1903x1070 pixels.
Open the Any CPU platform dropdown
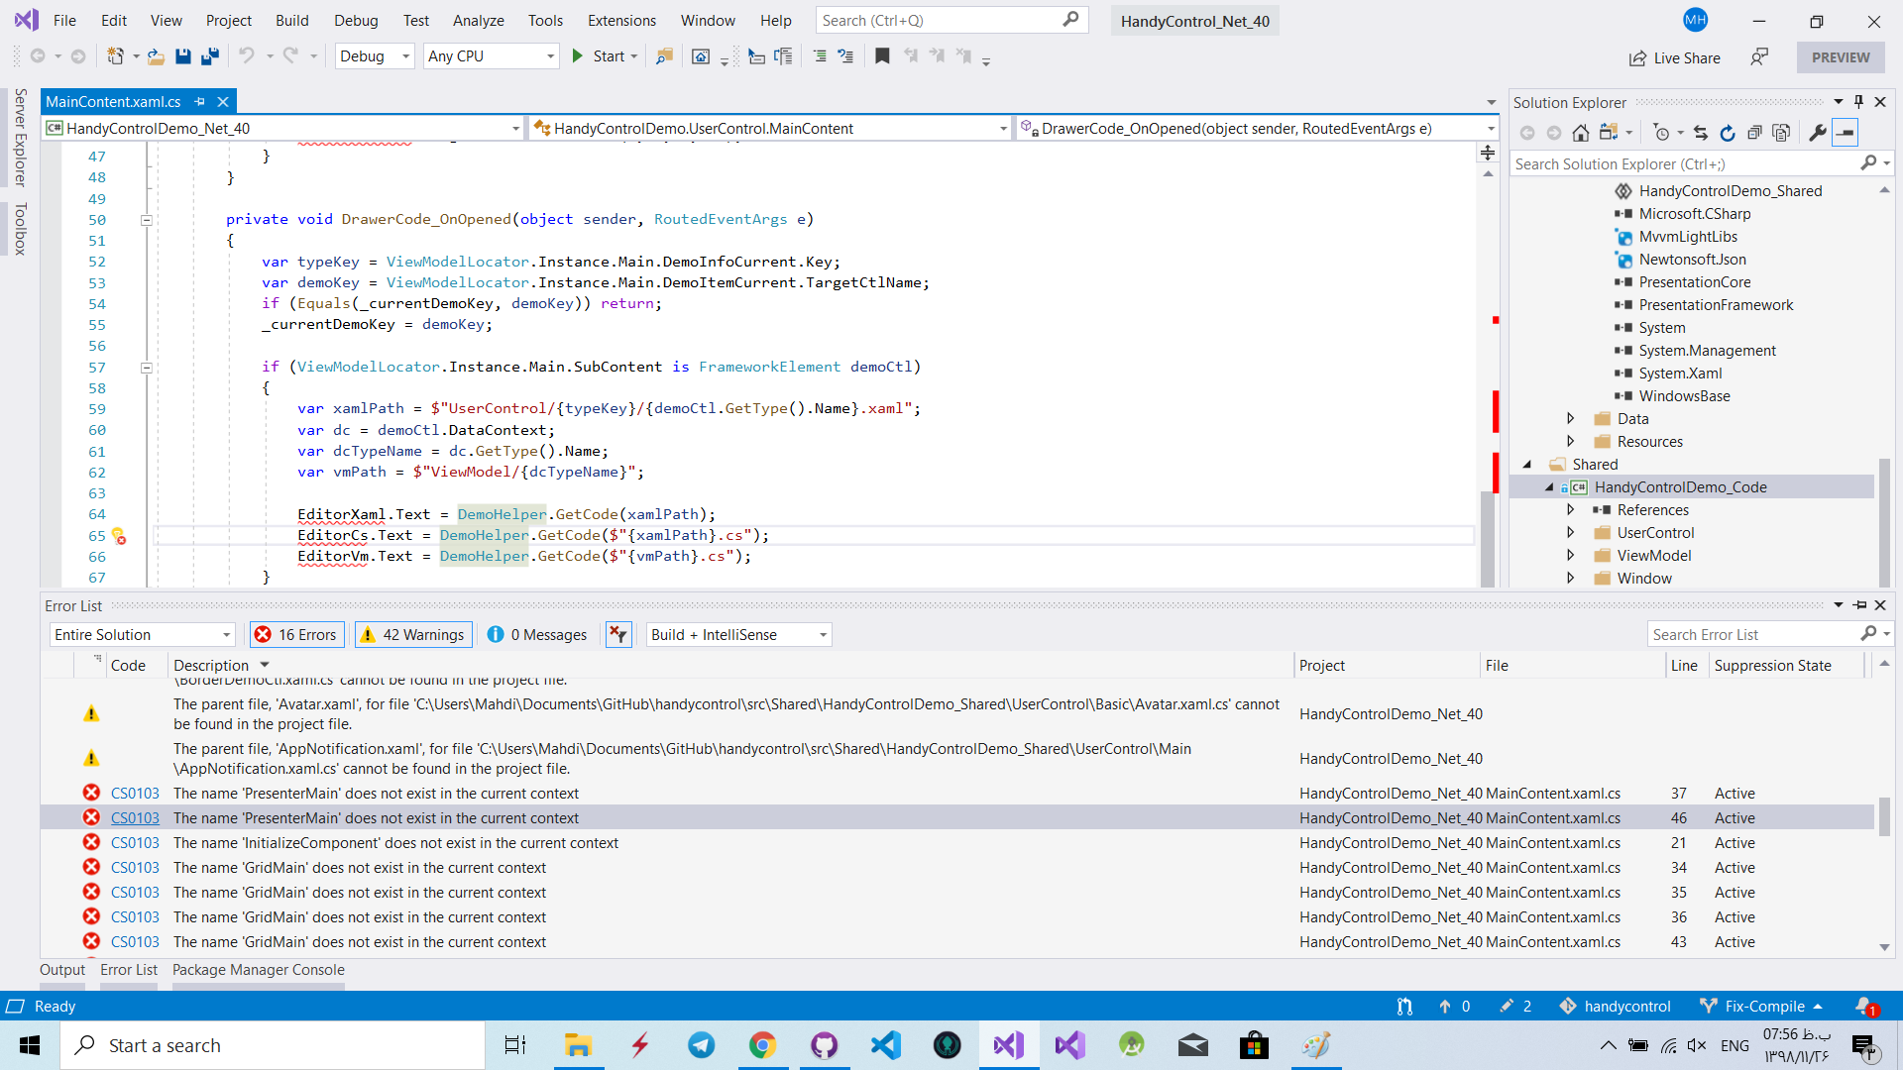[492, 56]
